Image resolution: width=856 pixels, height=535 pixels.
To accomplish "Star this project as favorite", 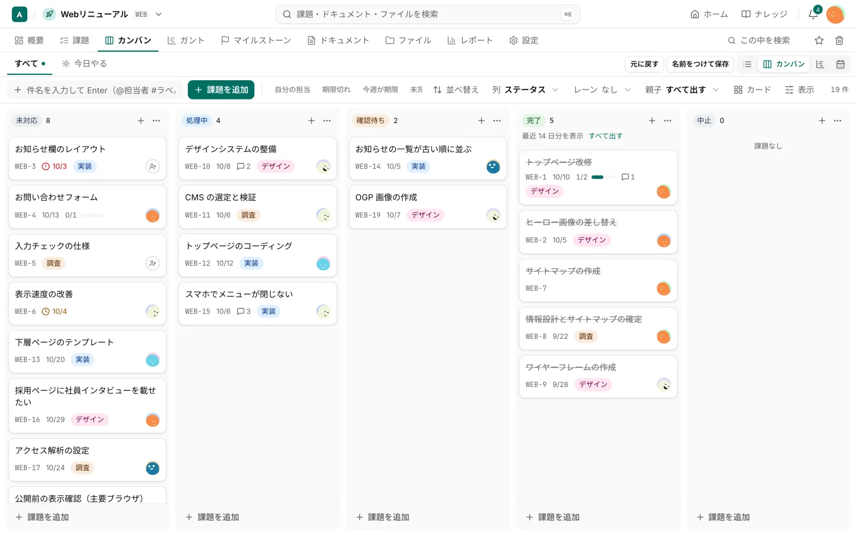I will tap(819, 40).
